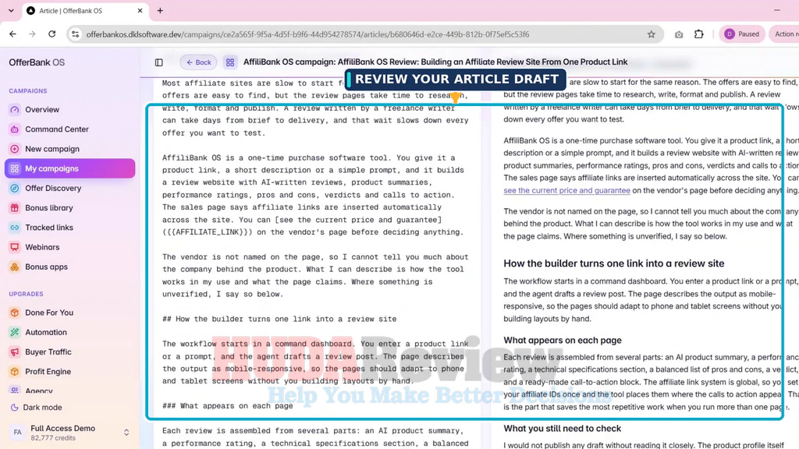Toggle Dark mode

[x=36, y=407]
